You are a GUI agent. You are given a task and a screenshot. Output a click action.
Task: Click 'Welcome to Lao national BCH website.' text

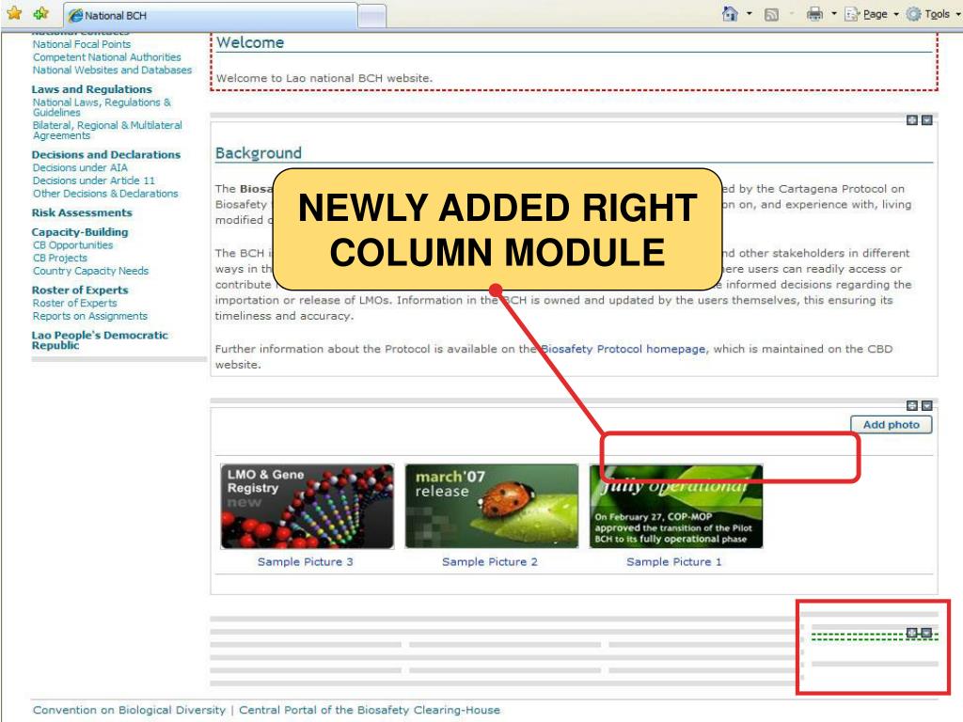click(324, 78)
